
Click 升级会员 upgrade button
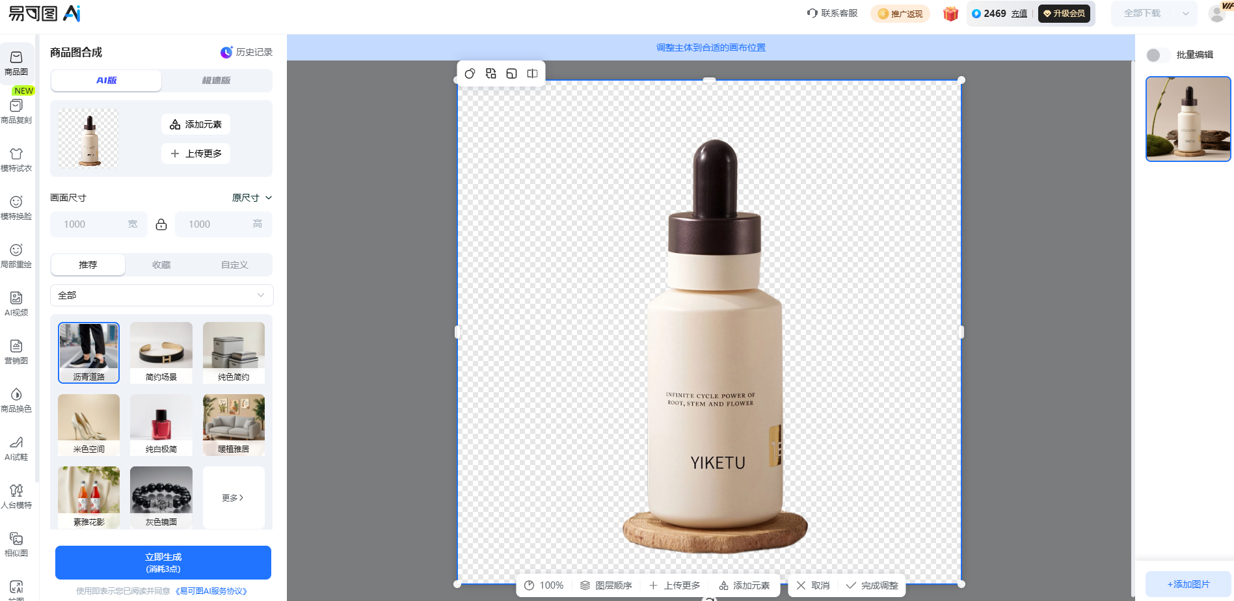(x=1064, y=13)
